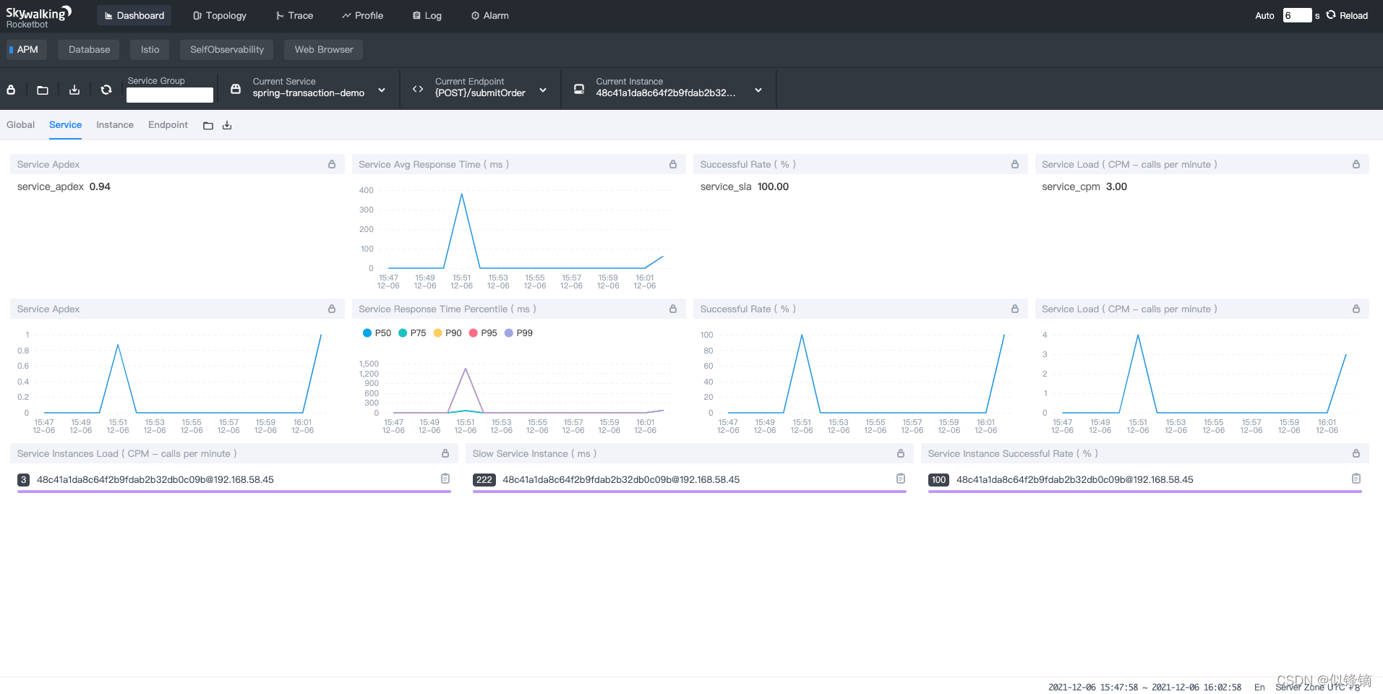Select the Istio dashboard group

pyautogui.click(x=150, y=49)
